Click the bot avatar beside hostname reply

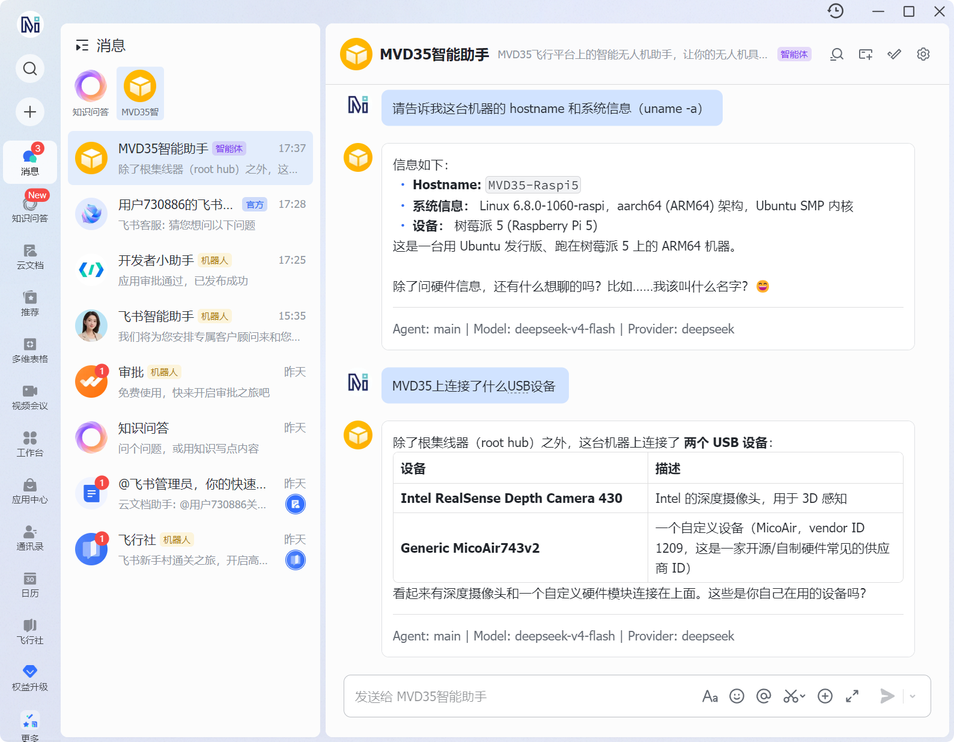[358, 157]
